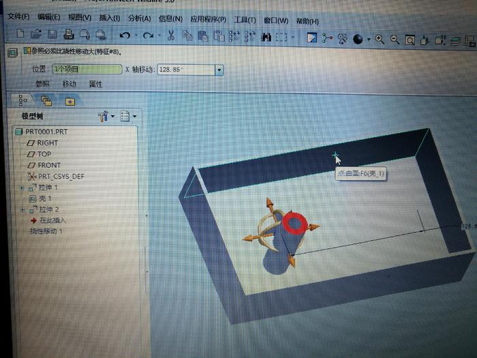The image size is (477, 358).
Task: Open the 信息(N) menu
Action: 170,19
